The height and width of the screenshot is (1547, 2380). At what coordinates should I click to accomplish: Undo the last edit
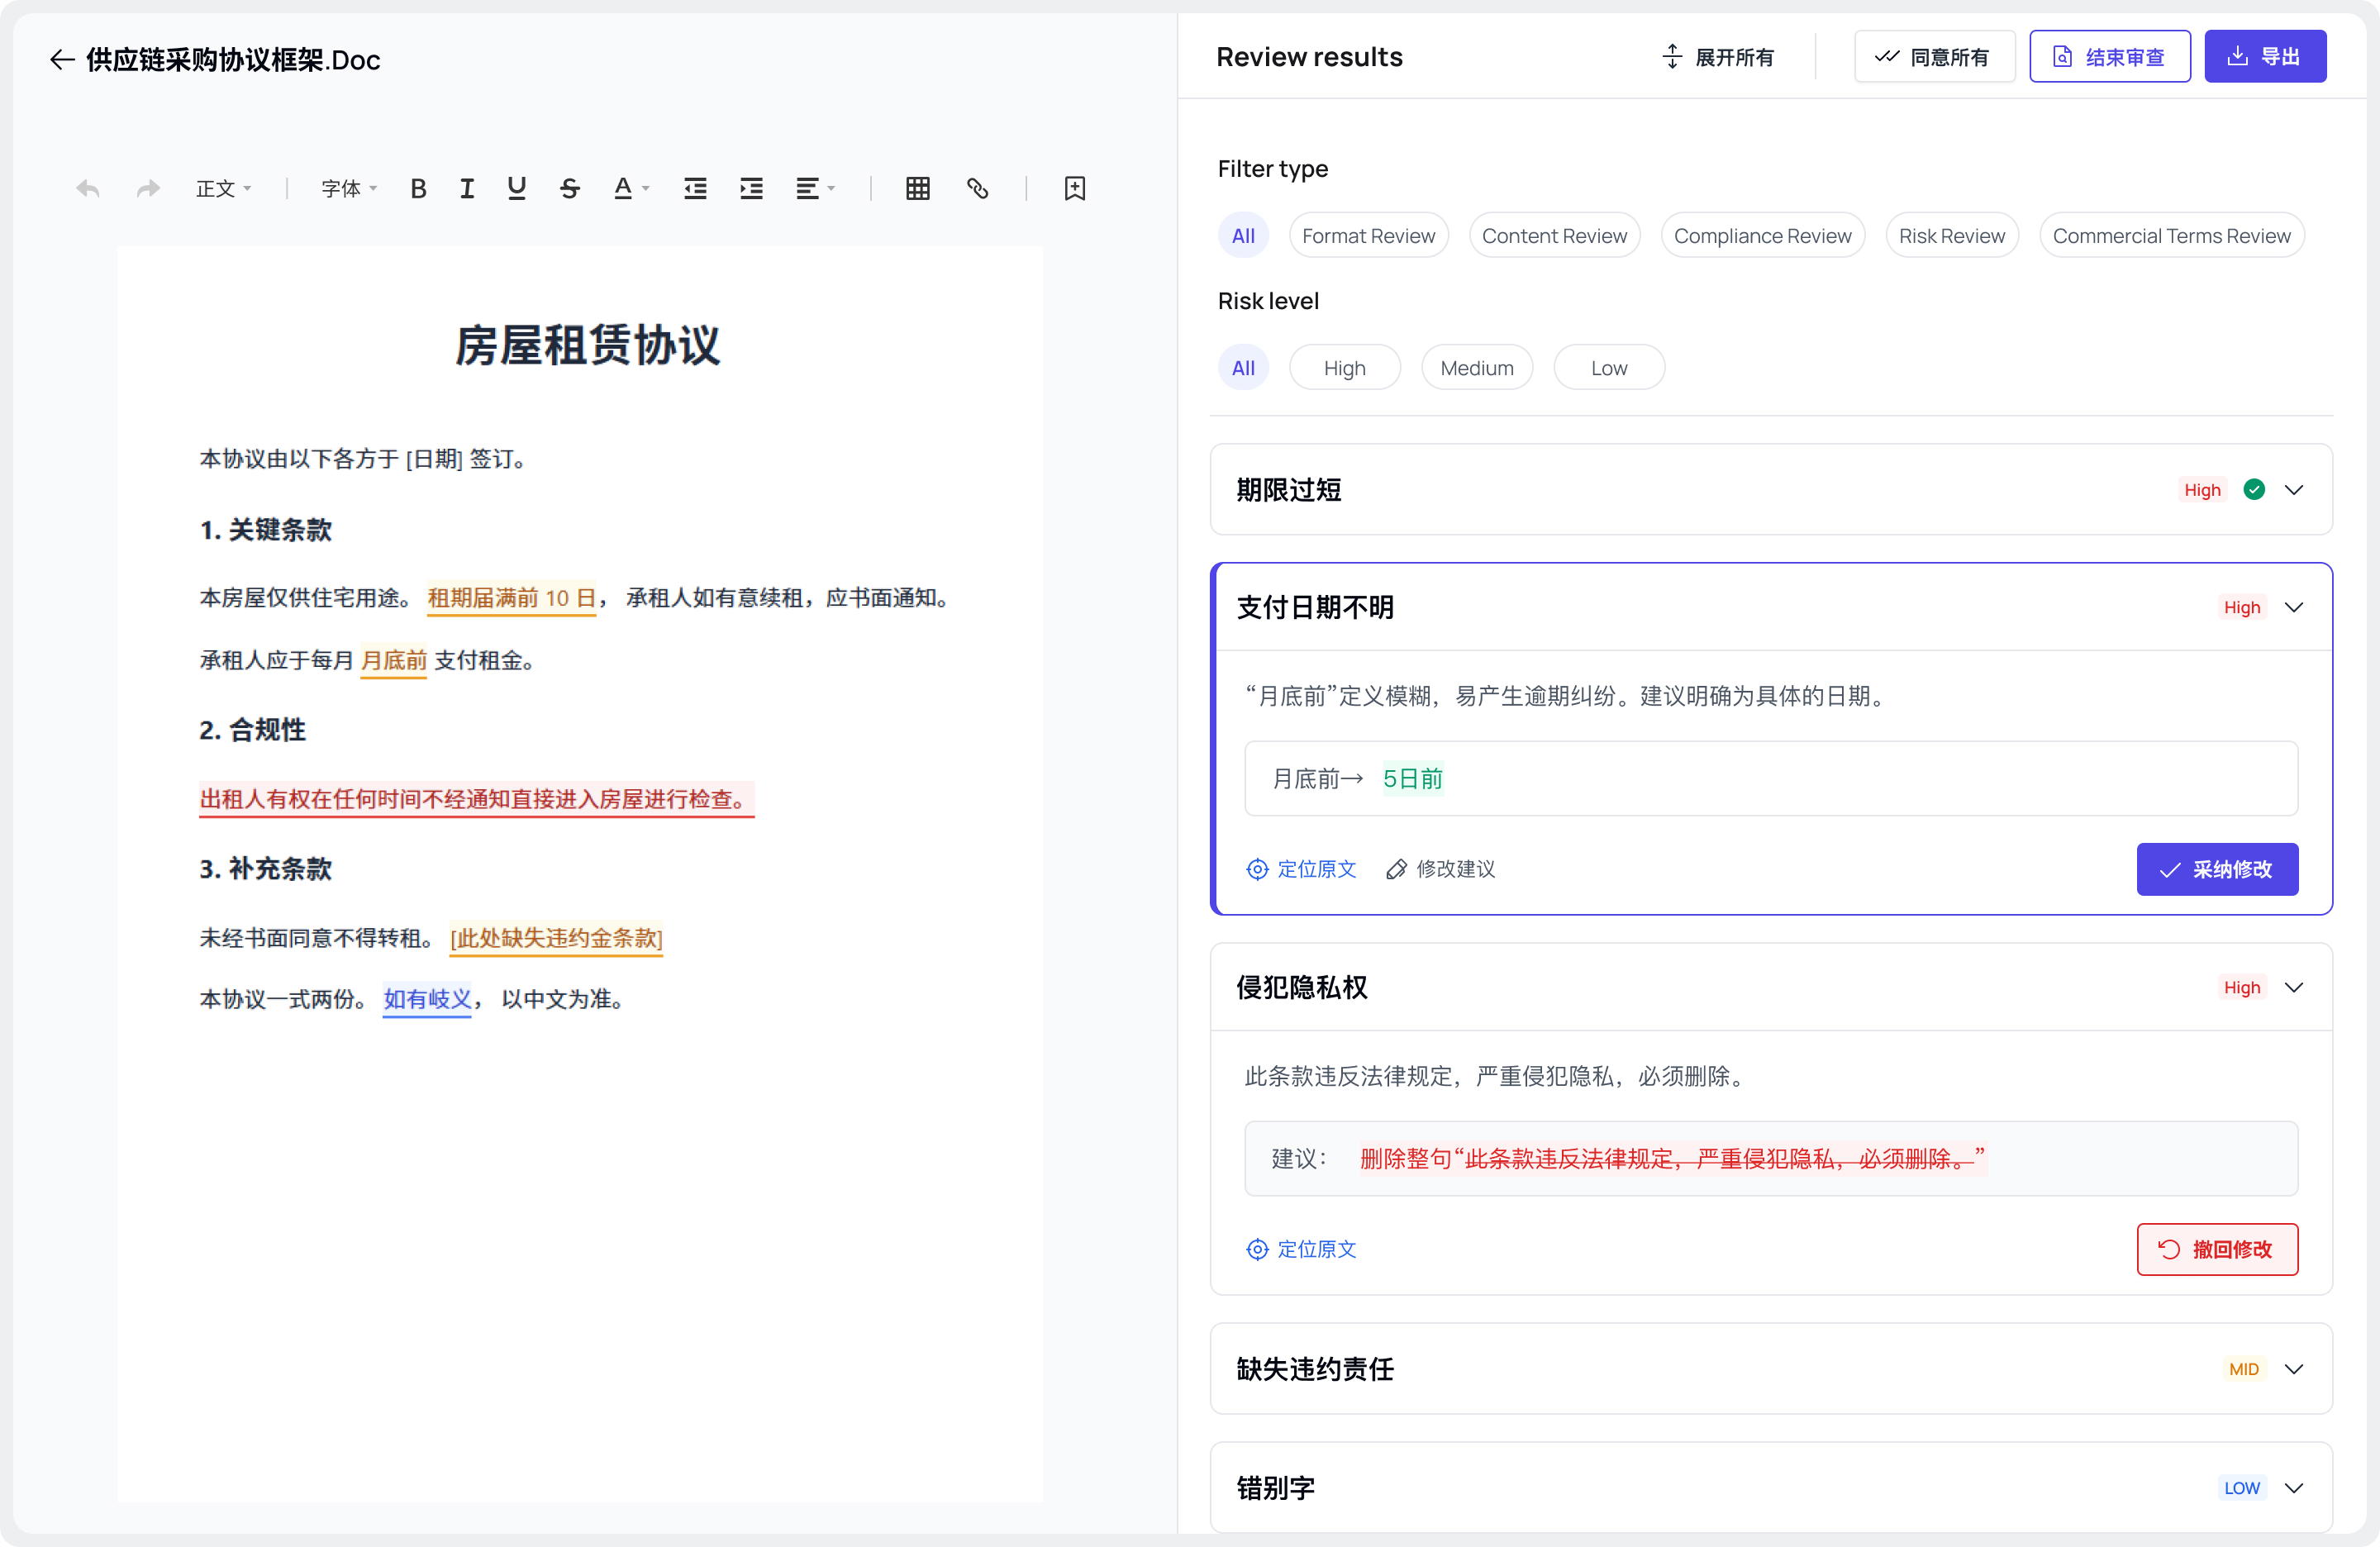88,188
